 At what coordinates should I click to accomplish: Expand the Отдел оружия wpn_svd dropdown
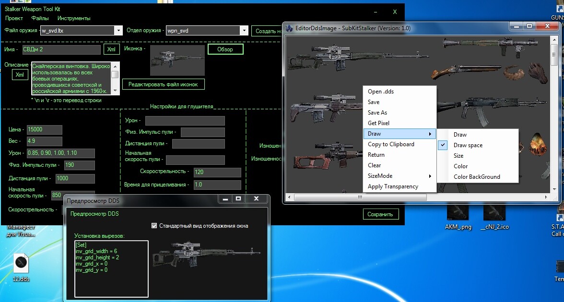(x=244, y=31)
